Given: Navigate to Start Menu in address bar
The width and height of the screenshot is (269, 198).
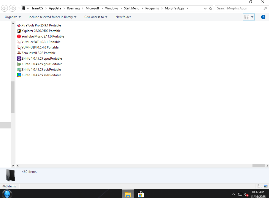Looking at the screenshot, I should point(132,8).
